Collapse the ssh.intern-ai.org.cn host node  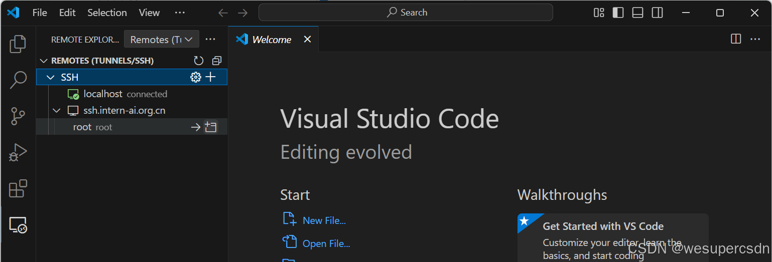pyautogui.click(x=56, y=110)
